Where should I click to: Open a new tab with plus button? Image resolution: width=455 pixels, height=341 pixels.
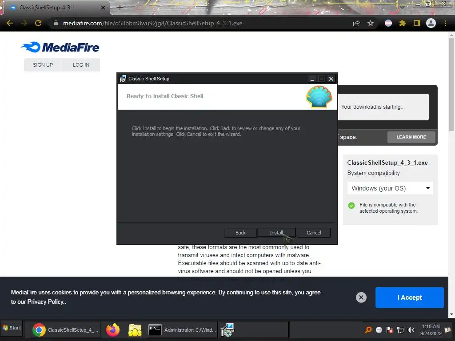click(120, 8)
